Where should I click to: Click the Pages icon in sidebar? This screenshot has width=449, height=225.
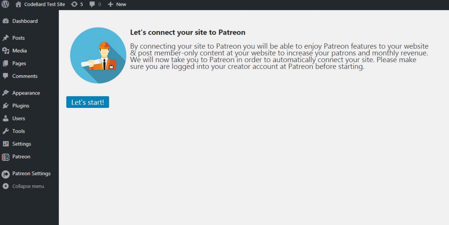pos(5,63)
